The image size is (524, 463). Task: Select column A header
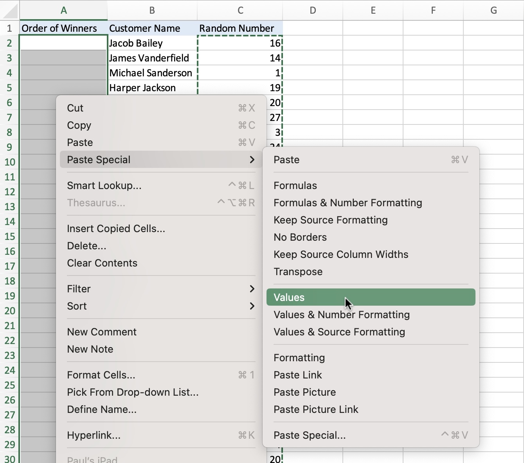coord(63,11)
